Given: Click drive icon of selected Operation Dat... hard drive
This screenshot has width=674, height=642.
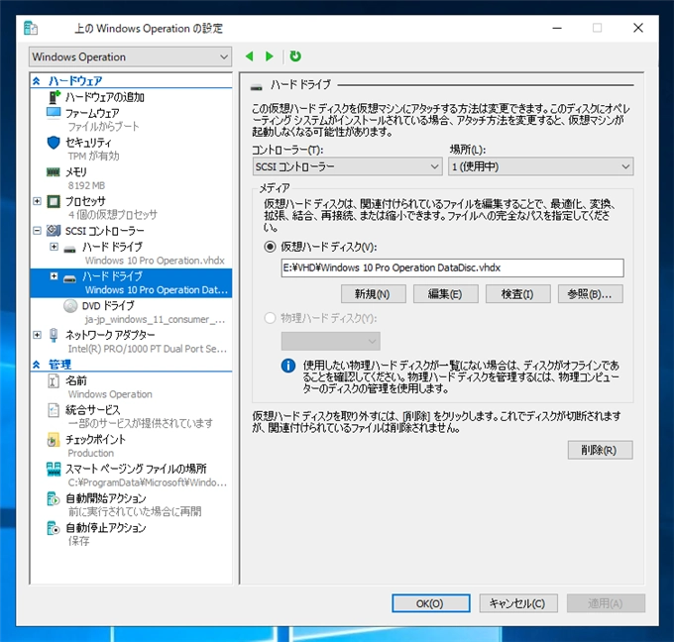Looking at the screenshot, I should [x=70, y=278].
